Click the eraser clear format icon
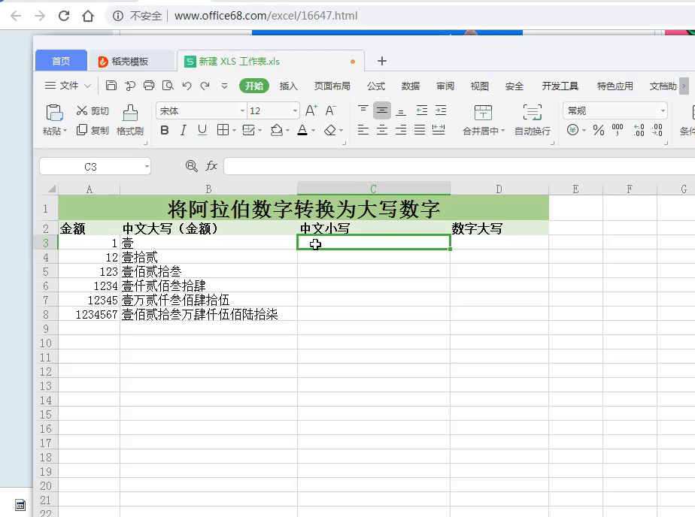This screenshot has height=517, width=695. coord(330,130)
